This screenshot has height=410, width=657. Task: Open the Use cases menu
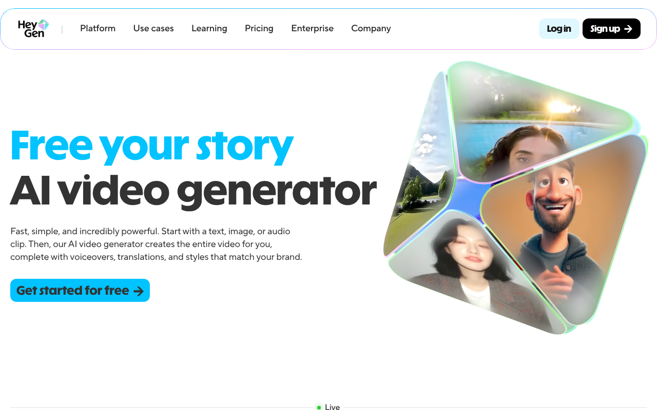153,28
